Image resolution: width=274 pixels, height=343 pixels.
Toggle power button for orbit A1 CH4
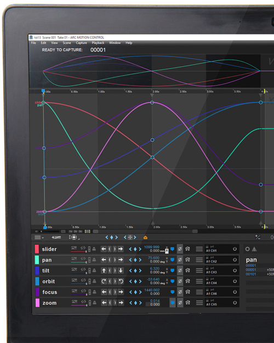coord(235,282)
